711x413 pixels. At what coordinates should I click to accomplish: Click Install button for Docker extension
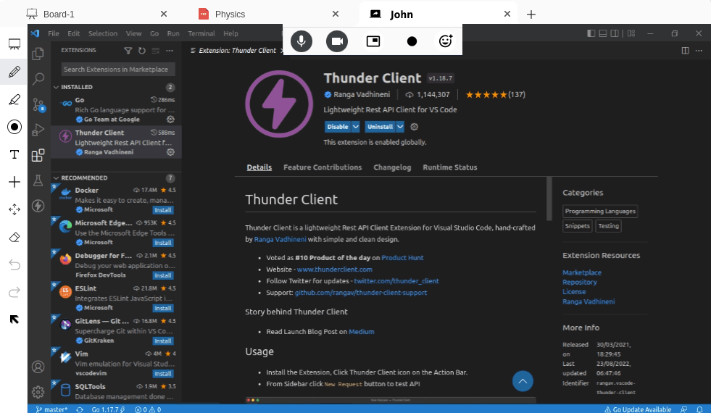pyautogui.click(x=163, y=209)
